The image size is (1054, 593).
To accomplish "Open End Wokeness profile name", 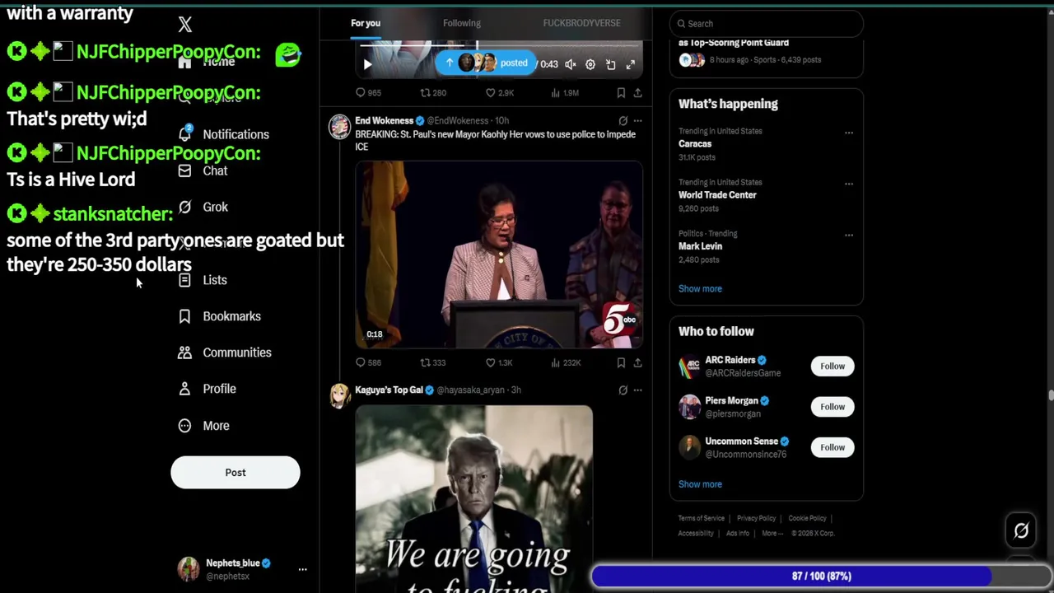I will point(384,121).
